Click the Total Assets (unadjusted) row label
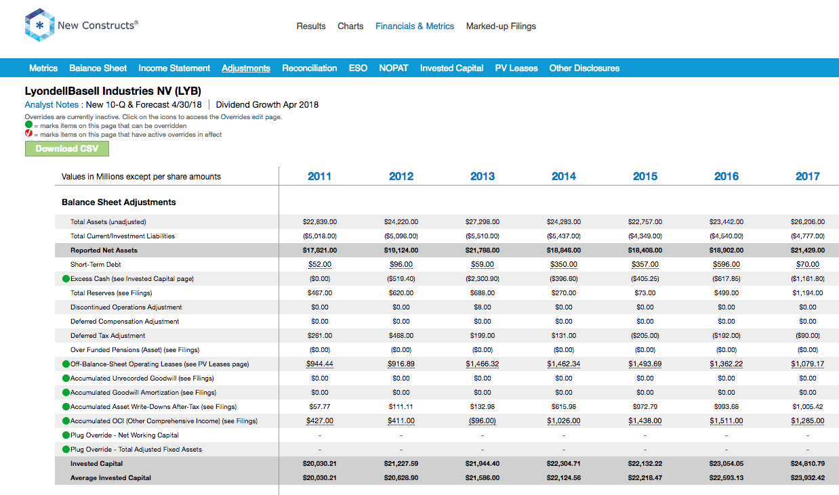839x495 pixels. (x=108, y=222)
